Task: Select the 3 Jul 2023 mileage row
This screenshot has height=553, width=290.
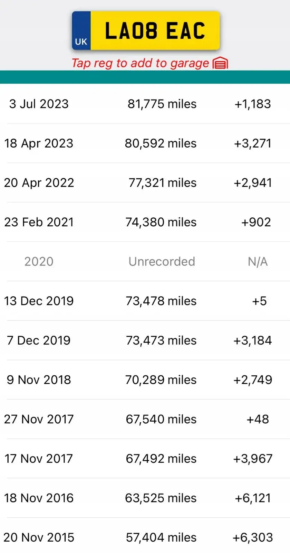Action: click(x=145, y=104)
